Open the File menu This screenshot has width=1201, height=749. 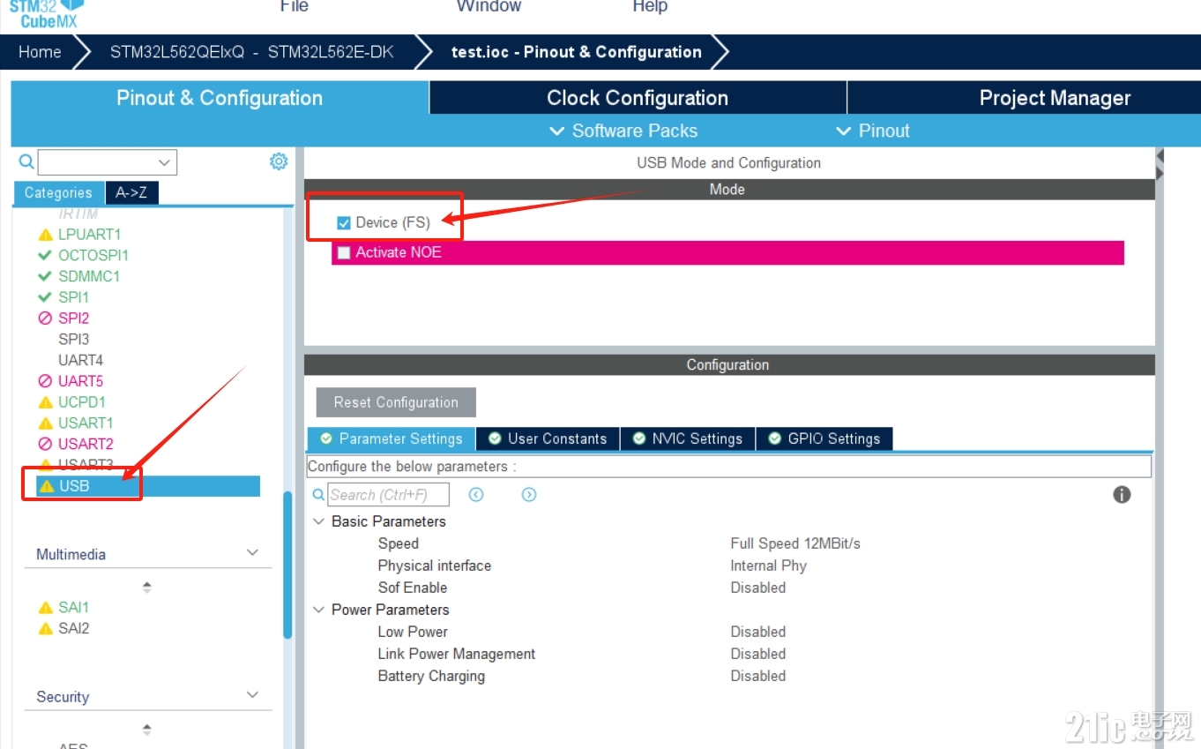[294, 6]
